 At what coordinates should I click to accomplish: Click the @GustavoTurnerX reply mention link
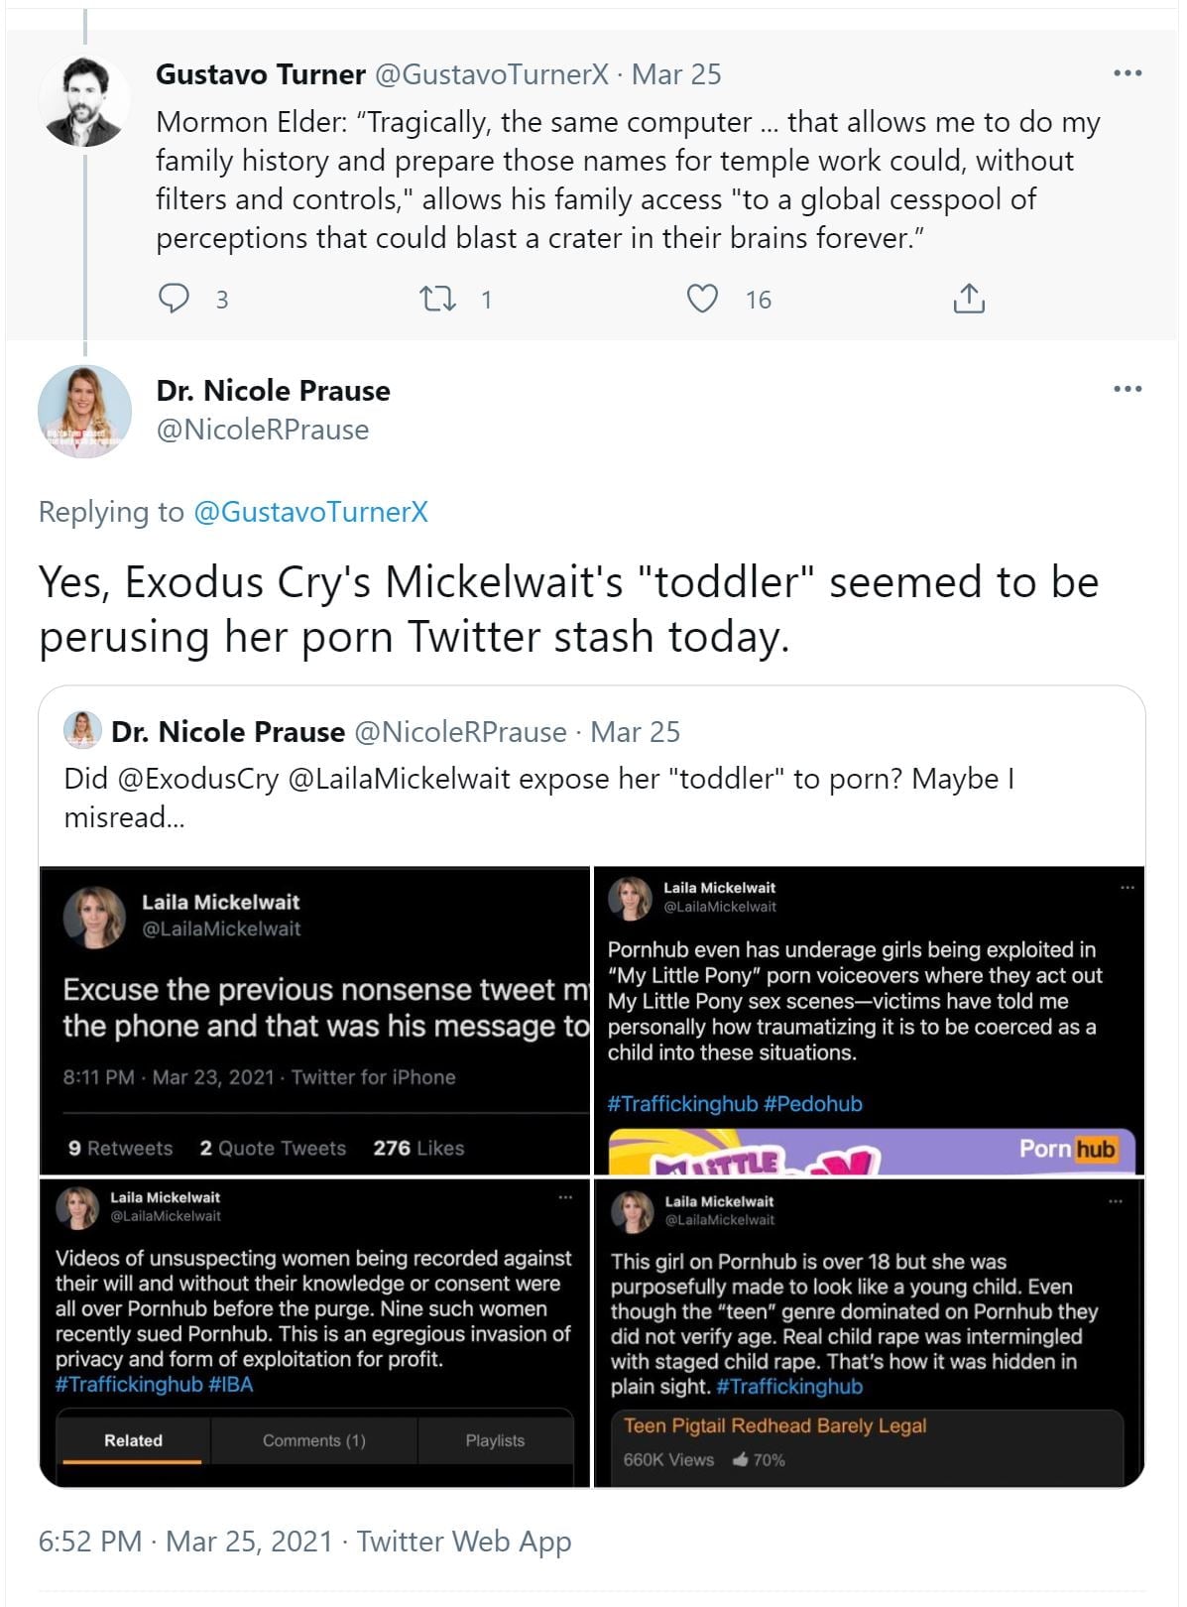(x=310, y=512)
